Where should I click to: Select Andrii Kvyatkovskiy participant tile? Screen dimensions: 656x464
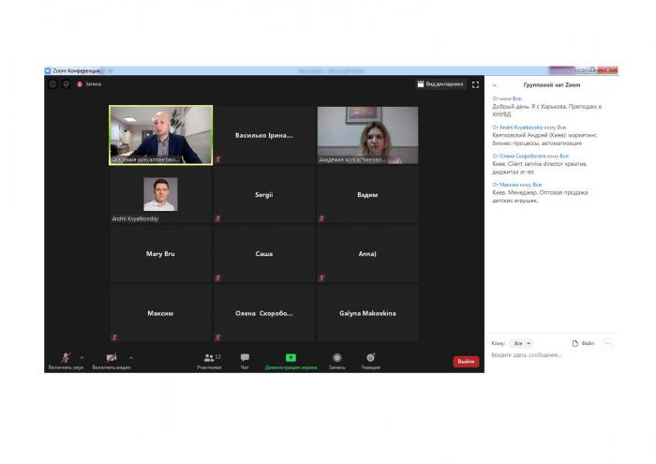(160, 195)
